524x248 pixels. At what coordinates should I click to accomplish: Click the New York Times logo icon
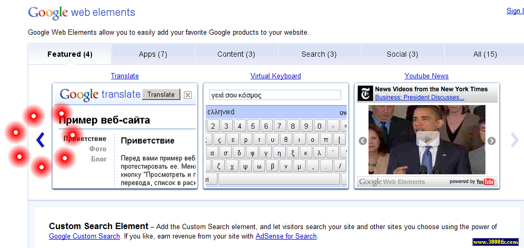(365, 94)
